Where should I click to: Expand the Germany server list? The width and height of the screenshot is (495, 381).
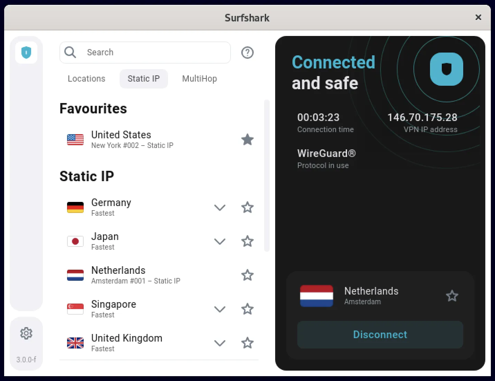(x=220, y=207)
